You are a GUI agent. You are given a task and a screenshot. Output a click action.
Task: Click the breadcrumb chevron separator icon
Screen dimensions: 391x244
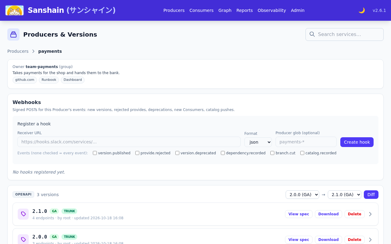coord(33,51)
